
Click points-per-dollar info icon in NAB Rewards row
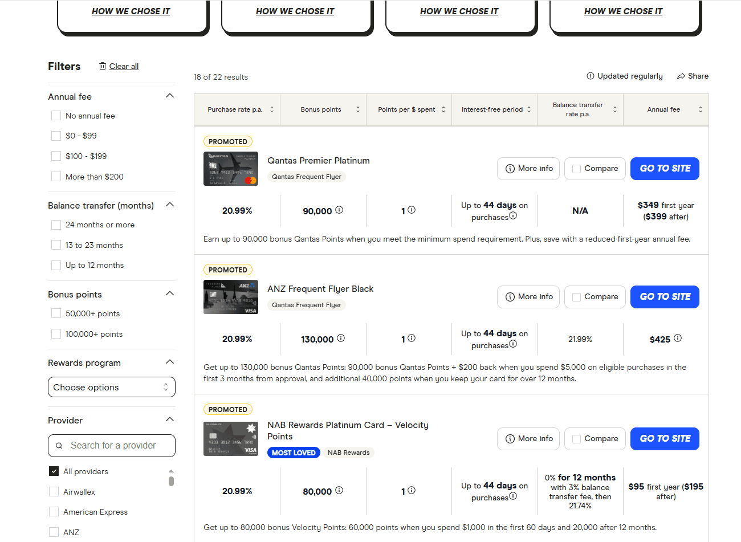coord(412,490)
